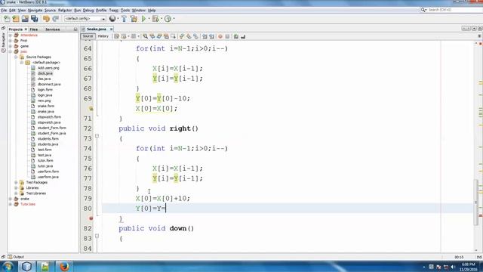
Task: Click the Stop Macro Recording icon
Action: [227, 36]
